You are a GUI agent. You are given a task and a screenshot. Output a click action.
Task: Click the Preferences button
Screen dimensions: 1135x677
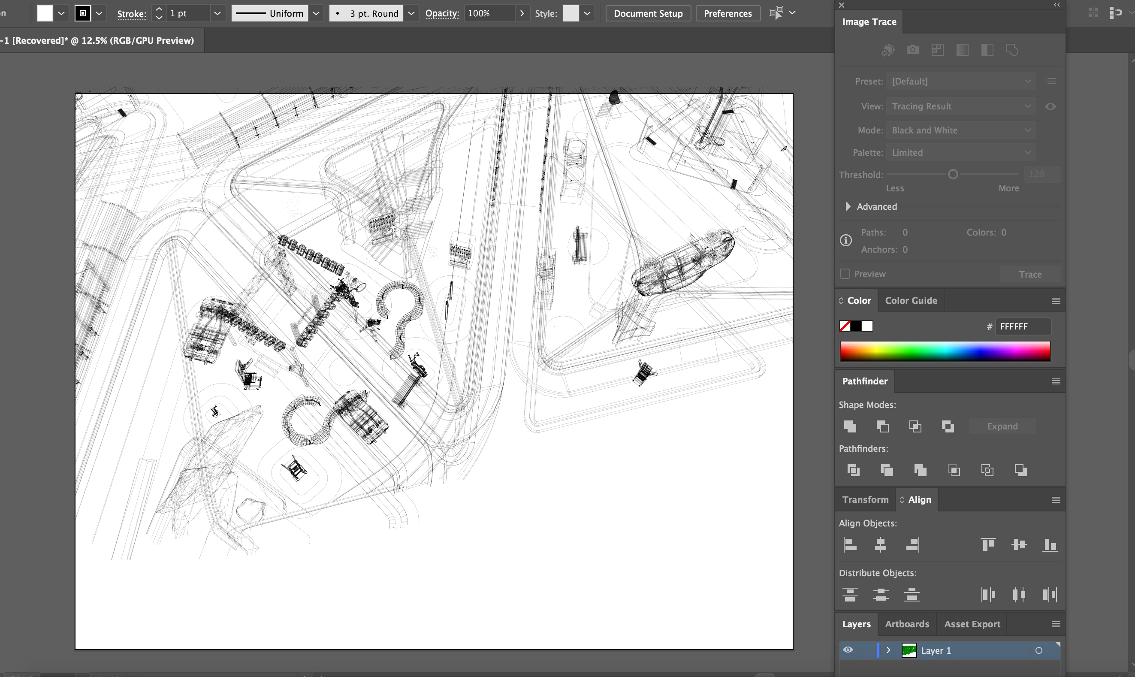point(727,13)
